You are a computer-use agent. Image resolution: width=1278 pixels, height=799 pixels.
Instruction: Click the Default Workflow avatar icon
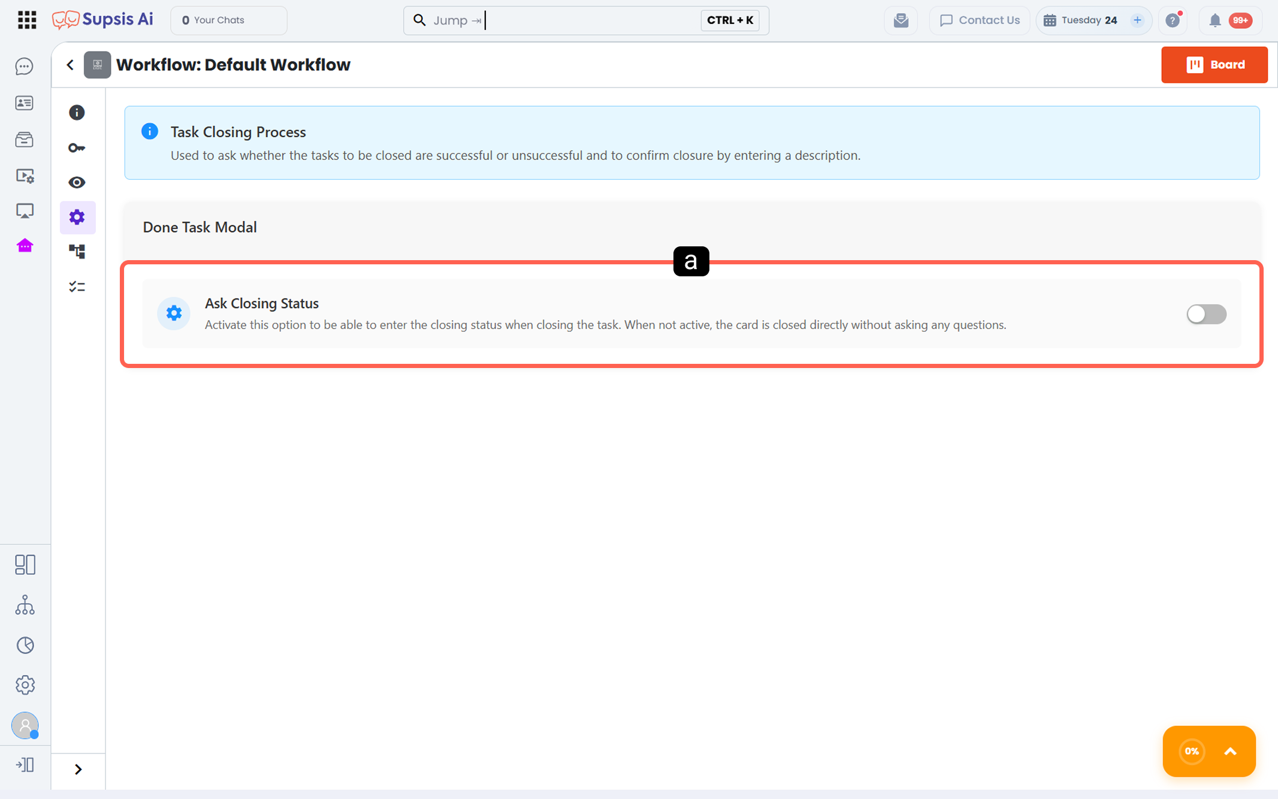click(x=97, y=65)
